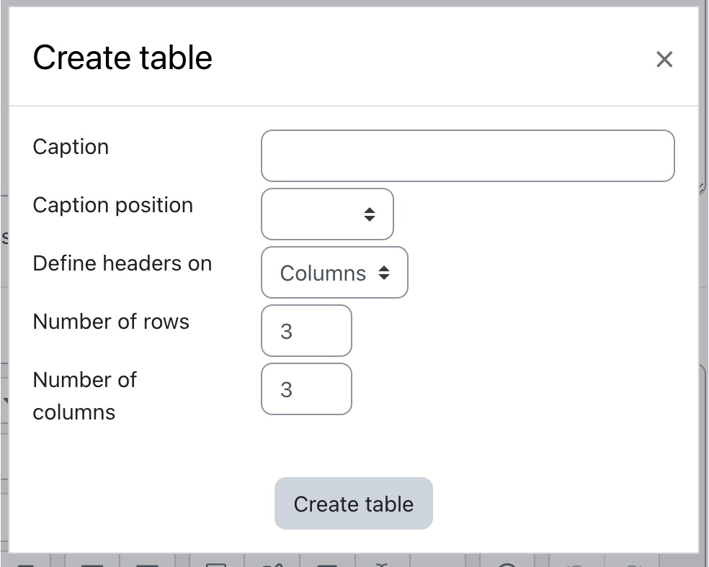Image resolution: width=709 pixels, height=567 pixels.
Task: Close the Create table dialog
Action: click(664, 60)
